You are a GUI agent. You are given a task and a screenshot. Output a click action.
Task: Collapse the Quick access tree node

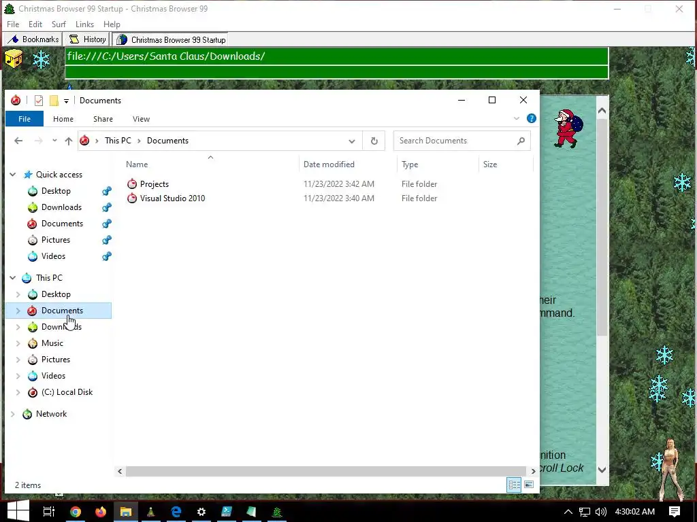point(12,175)
